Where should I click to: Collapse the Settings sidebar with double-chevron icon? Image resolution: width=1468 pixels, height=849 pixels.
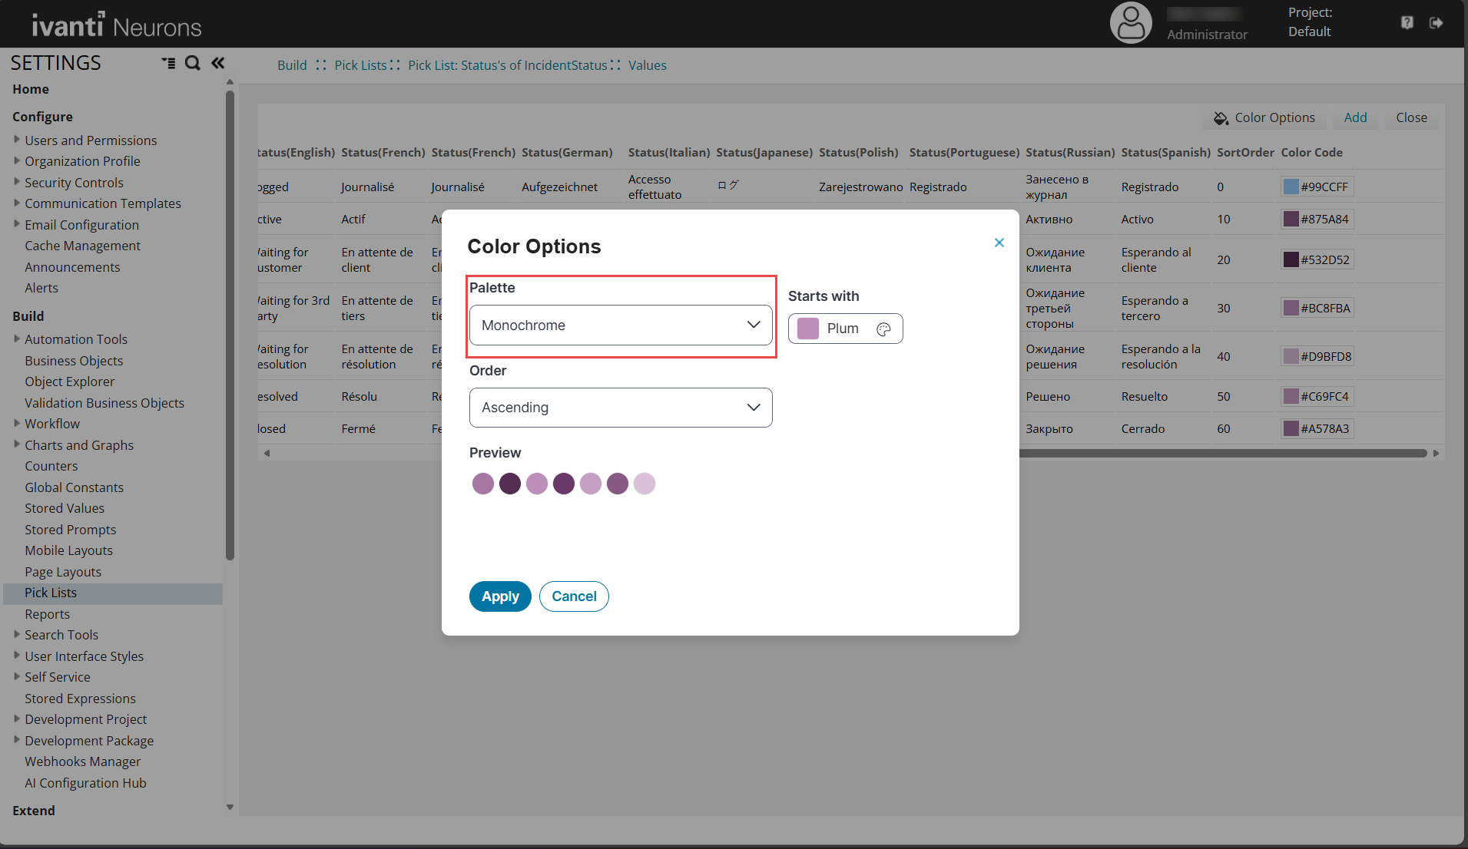tap(218, 63)
